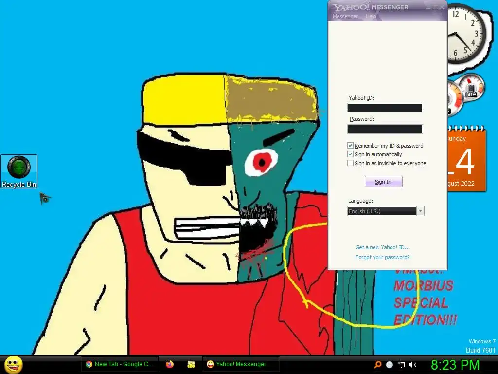The image size is (498, 374).
Task: Open Forgot your password? link
Action: tap(382, 257)
